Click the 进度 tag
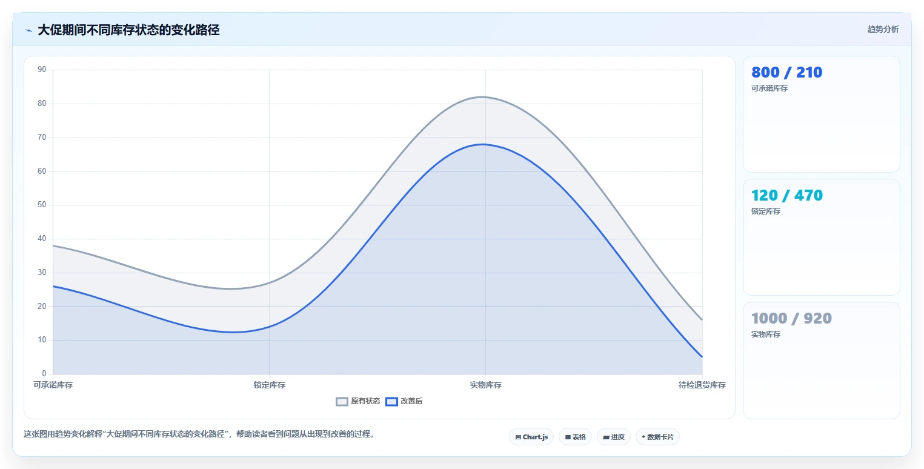The height and width of the screenshot is (469, 924). coord(614,437)
